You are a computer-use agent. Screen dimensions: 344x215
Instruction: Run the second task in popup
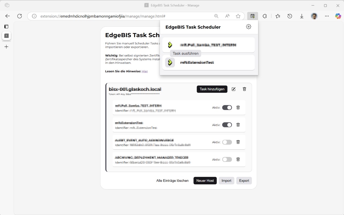(170, 62)
